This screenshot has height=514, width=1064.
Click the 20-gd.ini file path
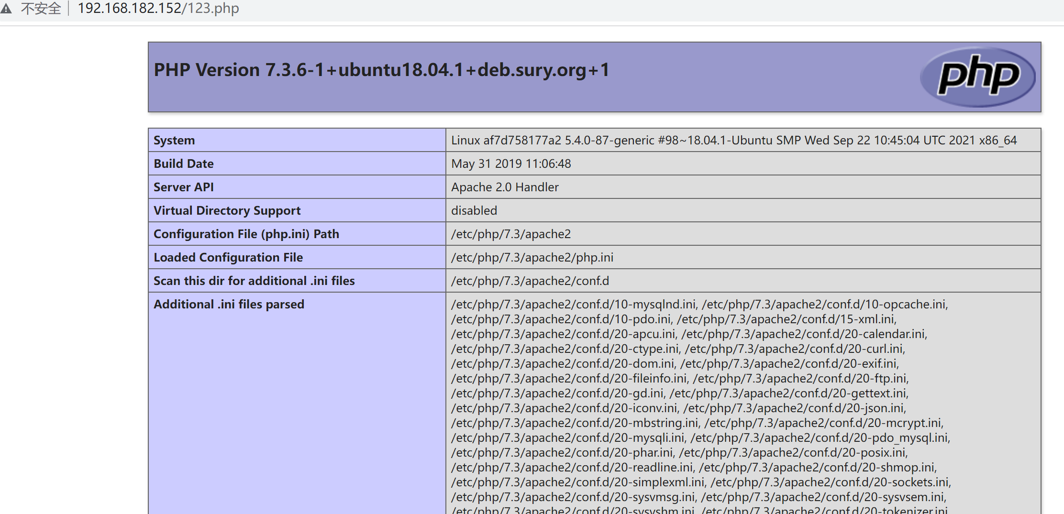point(557,393)
